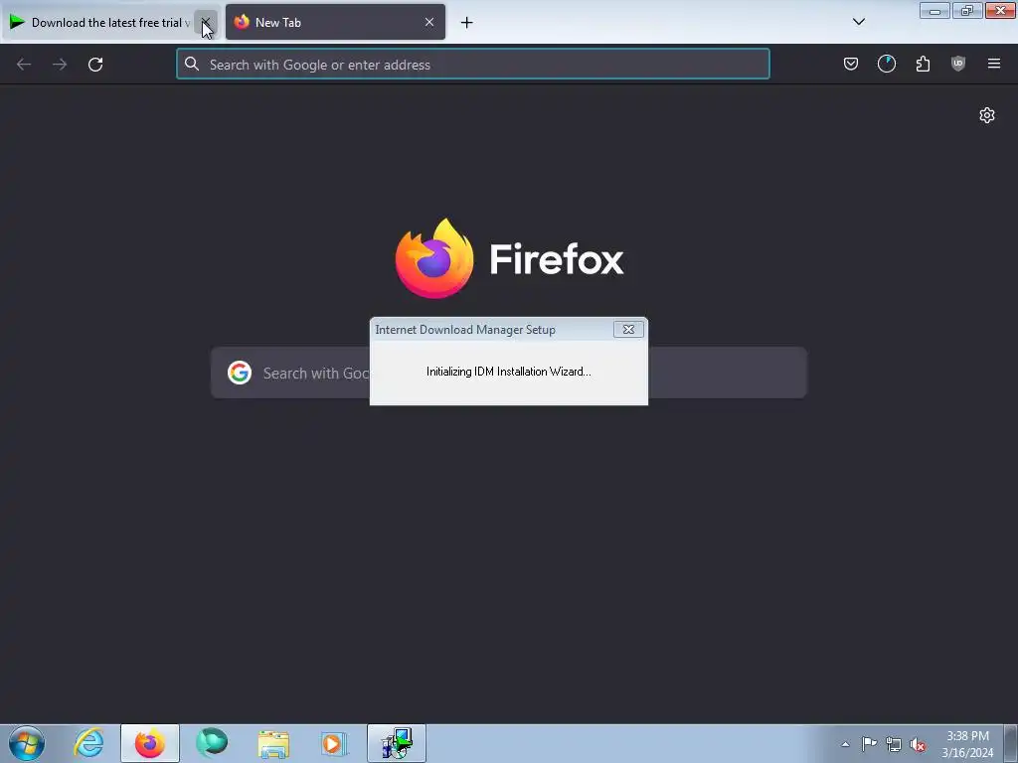Open the Action Center flag icon
Viewport: 1018px width, 763px height.
tap(869, 744)
